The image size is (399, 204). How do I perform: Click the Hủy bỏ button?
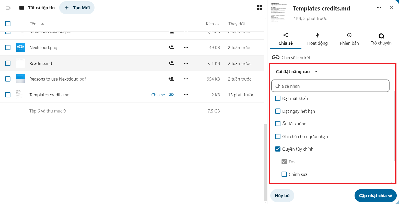(x=282, y=196)
